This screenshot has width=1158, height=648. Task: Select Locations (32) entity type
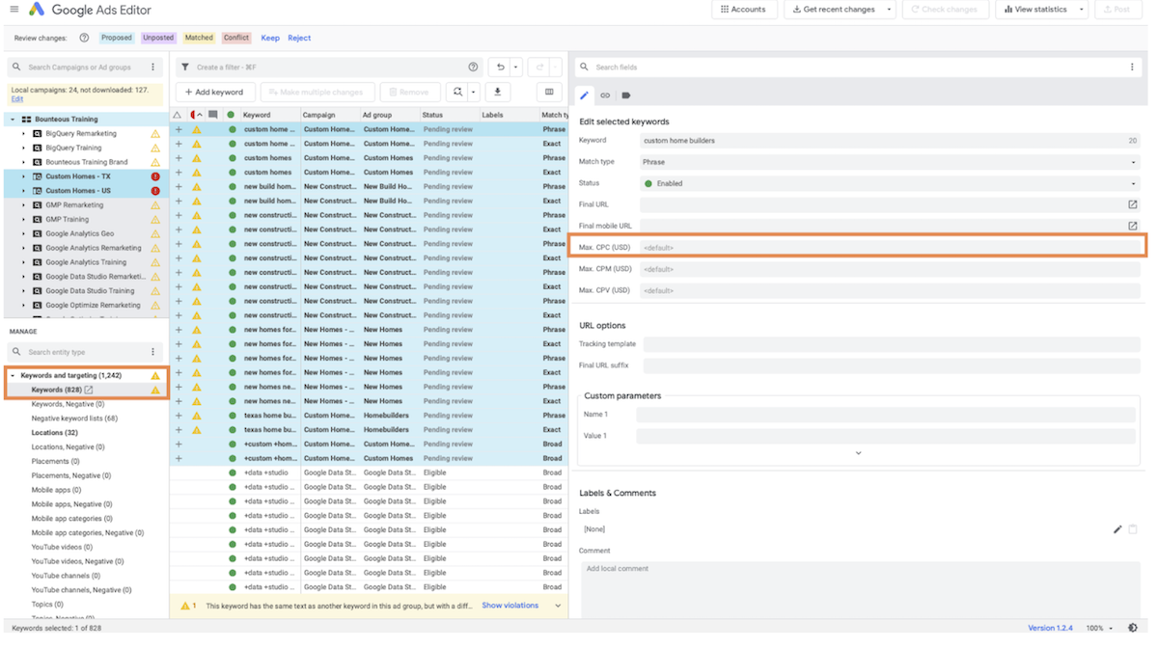[x=55, y=433]
